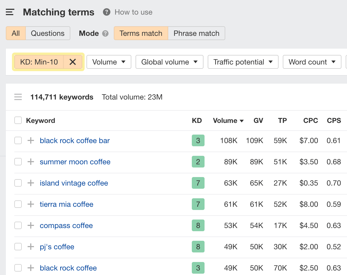
Task: Open the 'summer moon coffee' keyword link
Action: click(75, 162)
